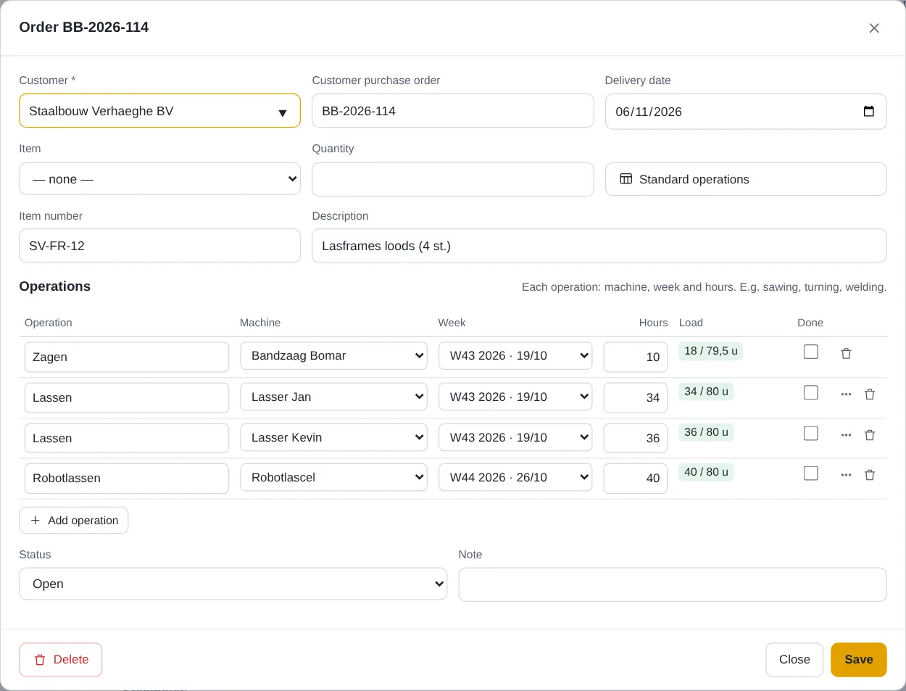Delete the Zagen operation row

[x=846, y=354]
